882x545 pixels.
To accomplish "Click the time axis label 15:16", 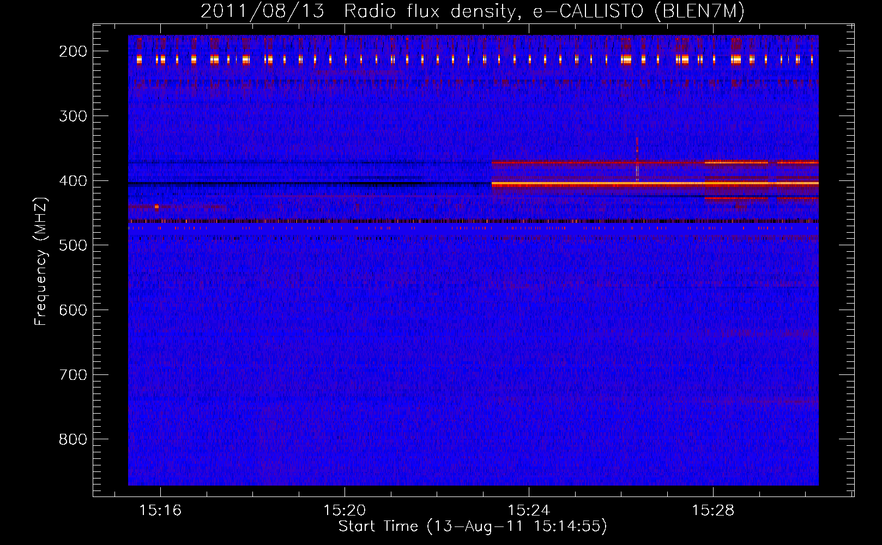I will (x=160, y=511).
